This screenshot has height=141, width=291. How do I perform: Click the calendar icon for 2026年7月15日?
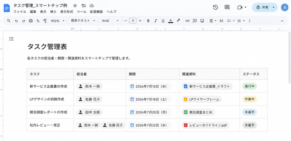[x=132, y=86]
